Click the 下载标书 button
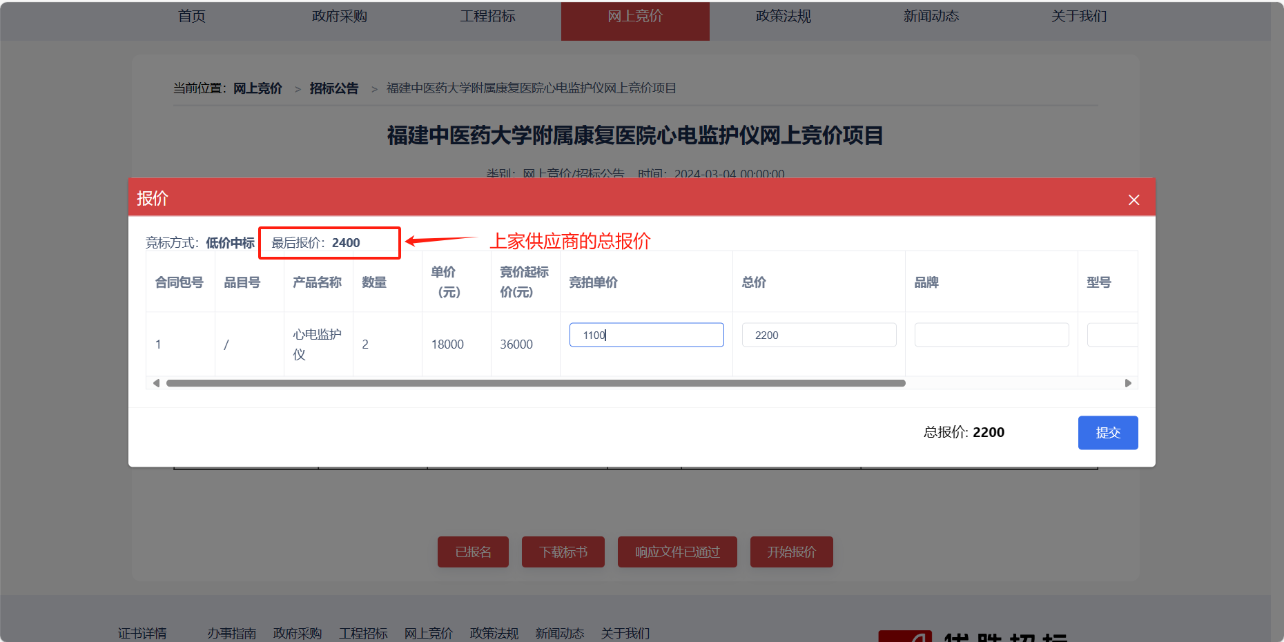This screenshot has height=642, width=1284. point(563,552)
